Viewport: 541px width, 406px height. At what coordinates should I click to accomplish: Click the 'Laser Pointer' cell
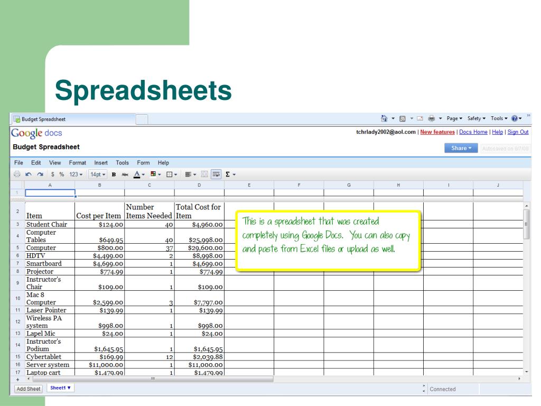(50, 310)
